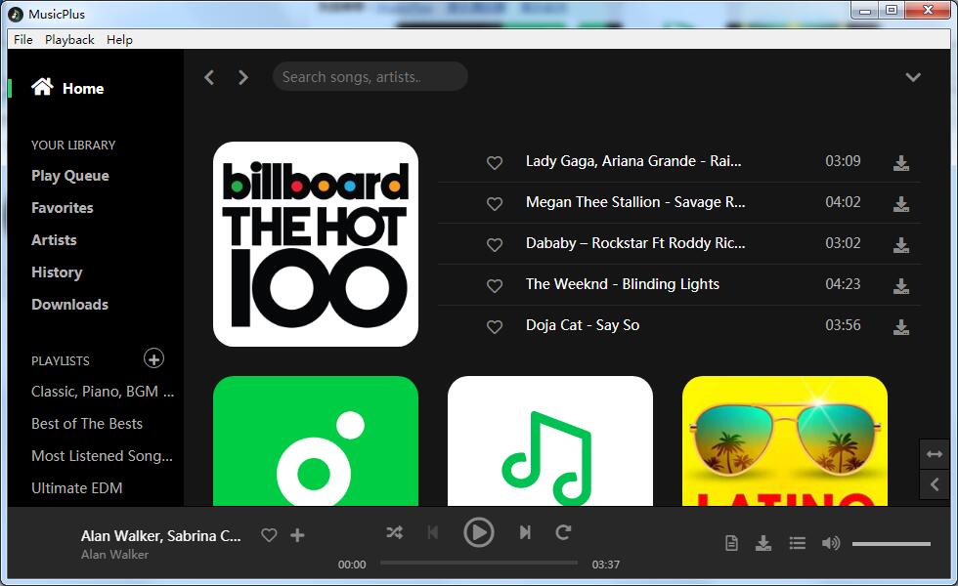The height and width of the screenshot is (586, 958).
Task: Open lyrics document icon in the player bar
Action: coord(731,543)
